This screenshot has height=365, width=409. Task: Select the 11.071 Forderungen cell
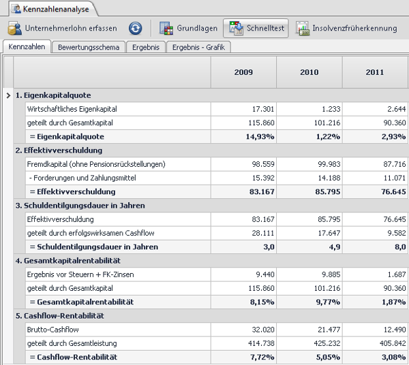tap(375, 178)
